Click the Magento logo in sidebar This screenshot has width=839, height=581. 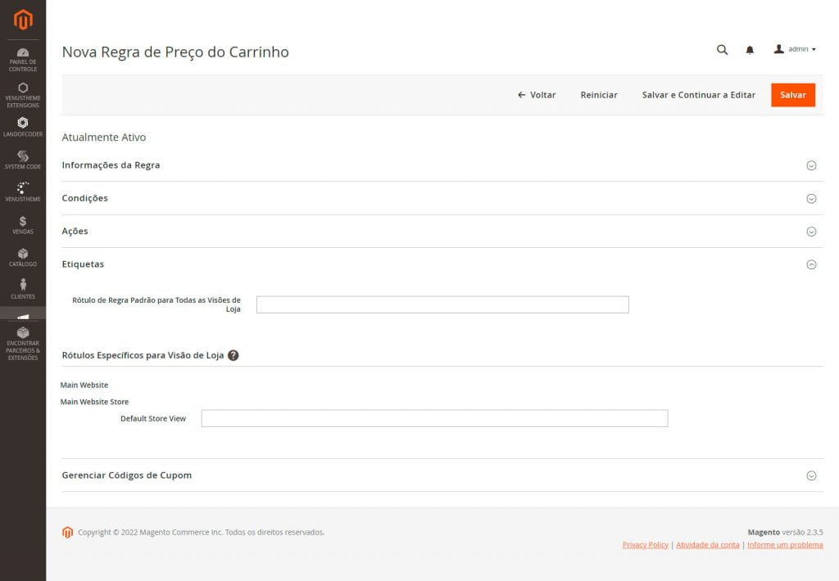[x=23, y=20]
